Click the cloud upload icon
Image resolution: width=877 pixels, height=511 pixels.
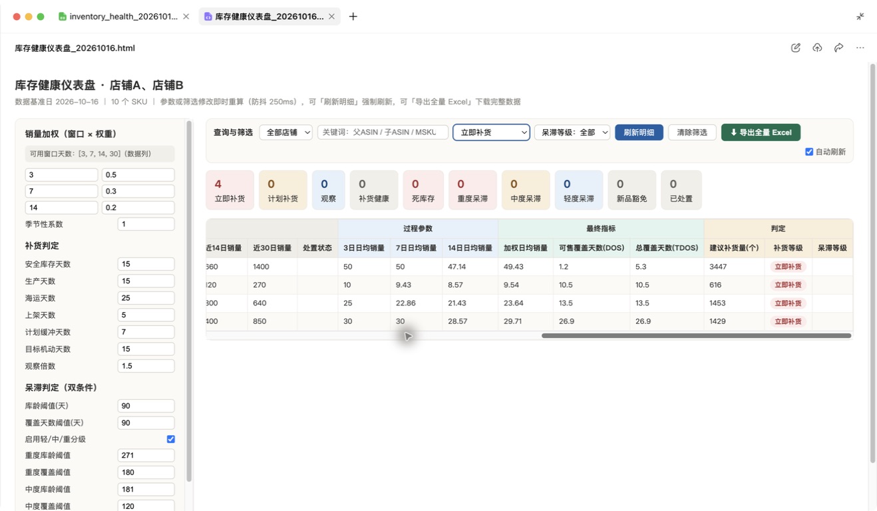tap(817, 48)
